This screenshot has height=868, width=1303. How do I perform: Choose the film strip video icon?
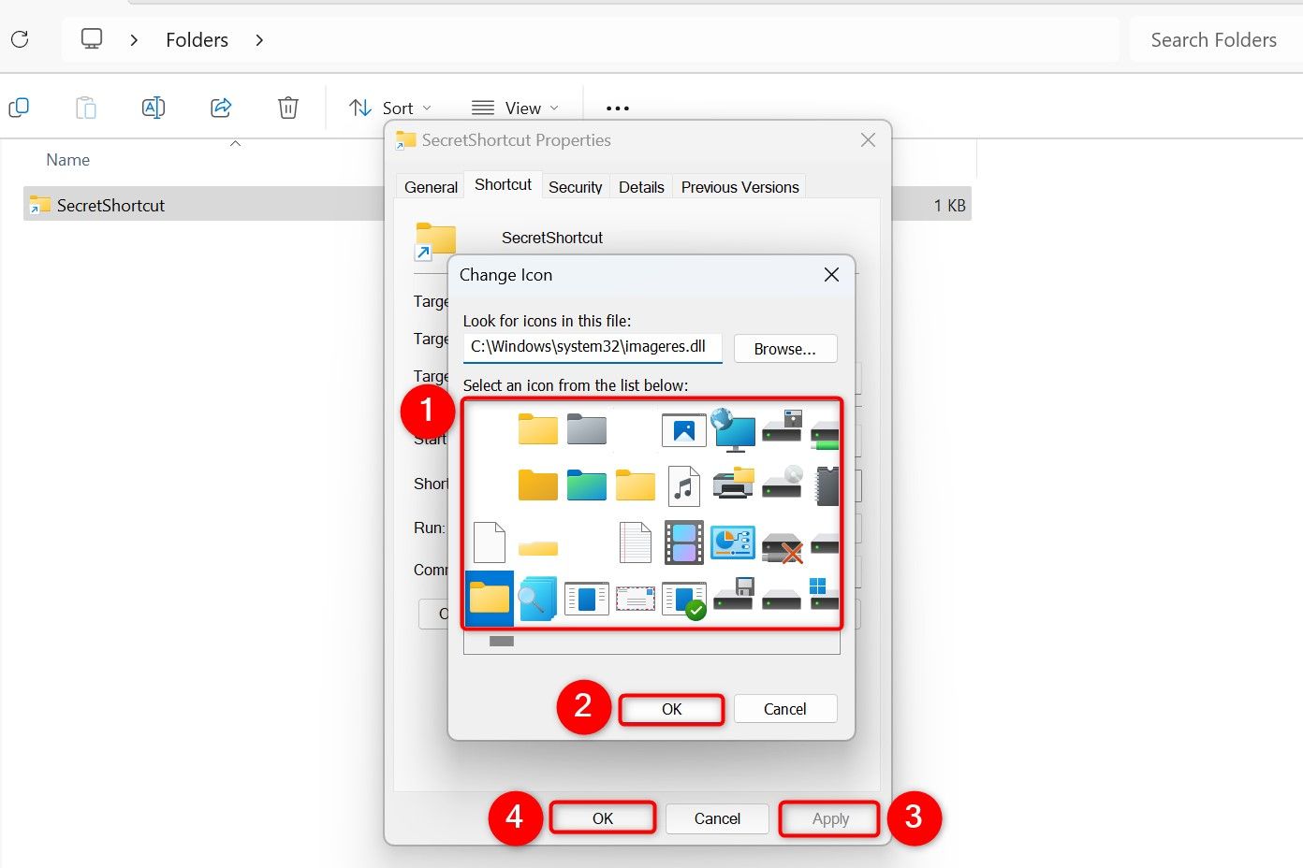(x=684, y=542)
